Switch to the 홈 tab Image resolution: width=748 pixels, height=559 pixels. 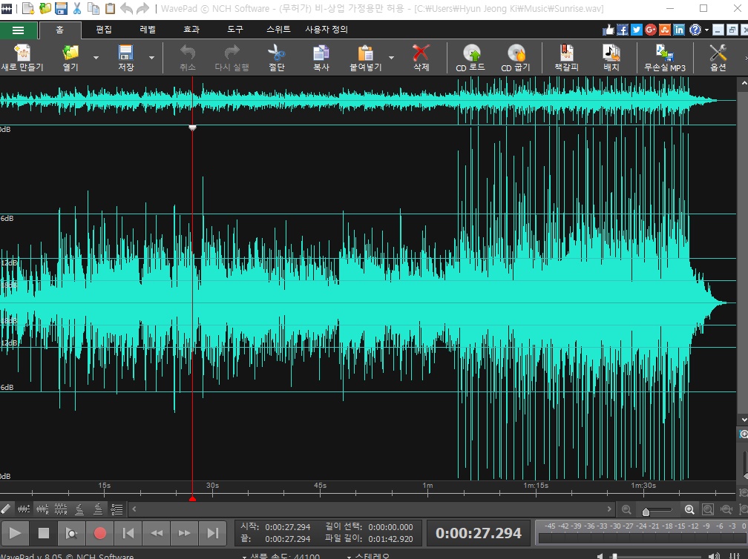coord(59,30)
